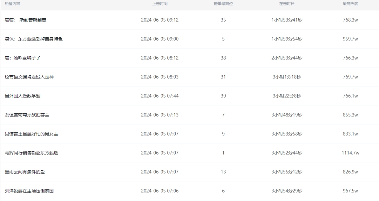The height and width of the screenshot is (201, 379).
Task: Select the heat value 1114.7w
Action: (350, 153)
